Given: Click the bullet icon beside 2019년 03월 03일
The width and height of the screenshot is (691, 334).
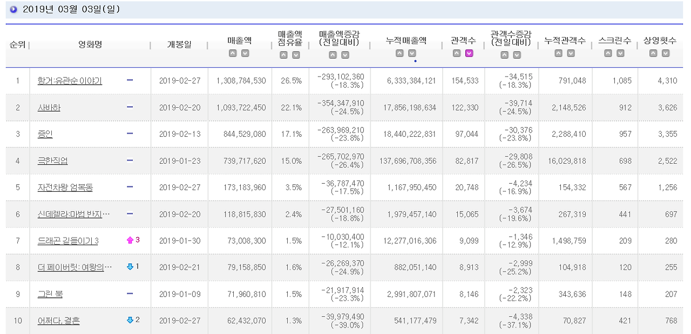Looking at the screenshot, I should coord(13,9).
